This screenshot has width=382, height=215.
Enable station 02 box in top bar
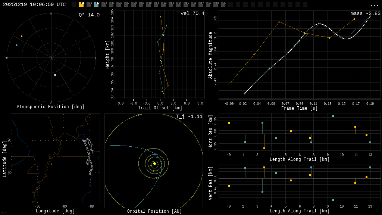pyautogui.click(x=89, y=4)
